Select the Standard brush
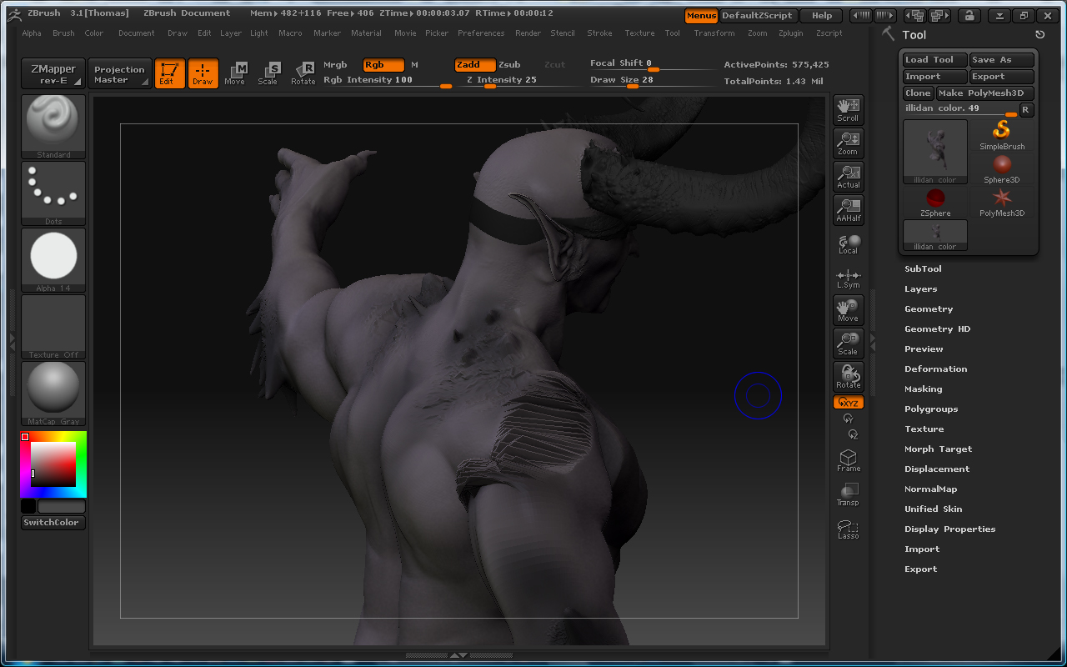The height and width of the screenshot is (667, 1067). pyautogui.click(x=53, y=125)
